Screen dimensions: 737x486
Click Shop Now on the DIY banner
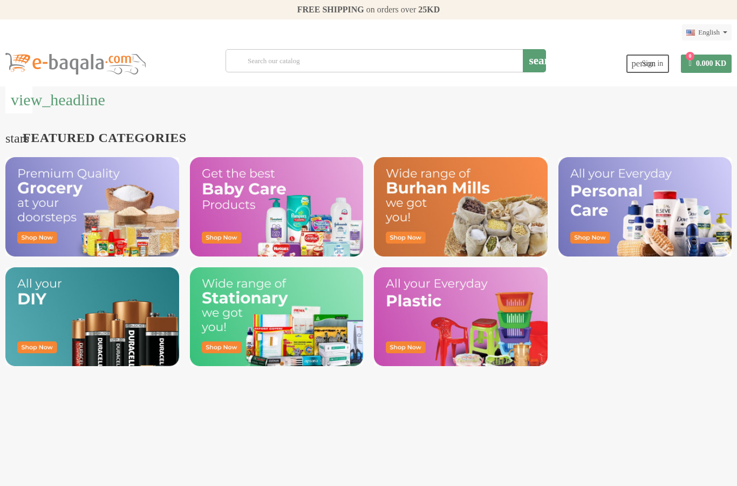tap(37, 347)
